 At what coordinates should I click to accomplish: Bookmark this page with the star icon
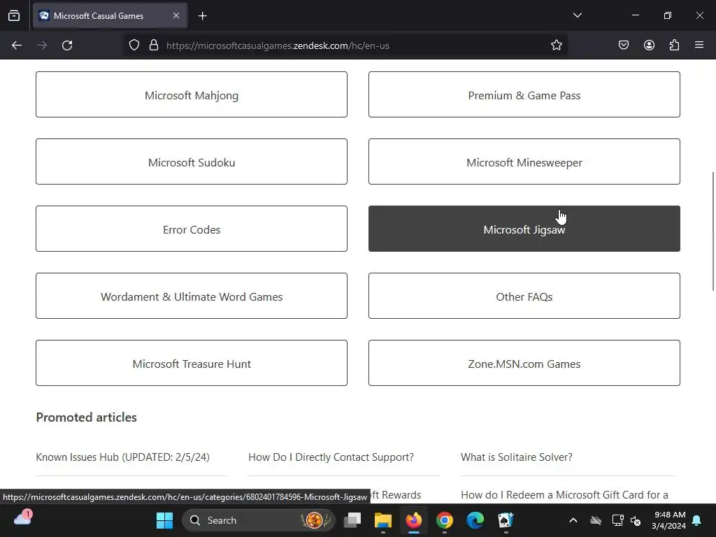coord(556,45)
